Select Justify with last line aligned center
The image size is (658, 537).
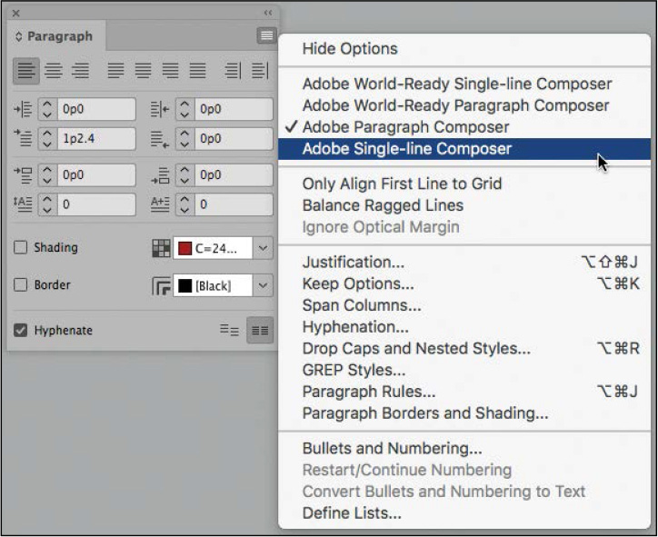[143, 71]
